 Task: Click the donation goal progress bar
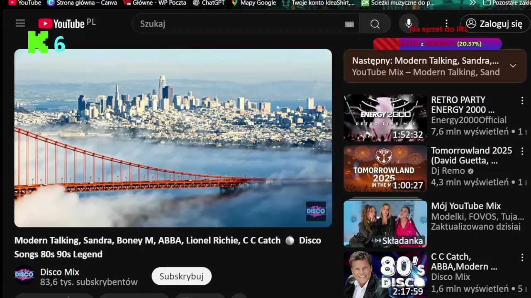tap(437, 44)
